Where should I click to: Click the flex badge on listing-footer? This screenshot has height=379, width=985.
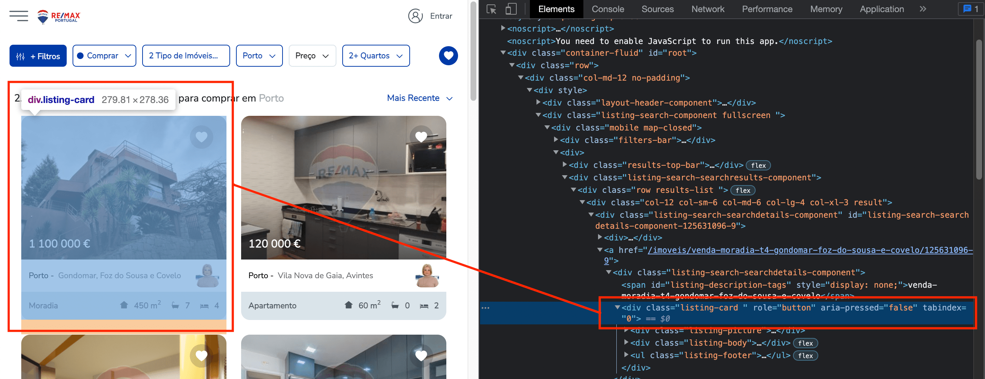805,356
